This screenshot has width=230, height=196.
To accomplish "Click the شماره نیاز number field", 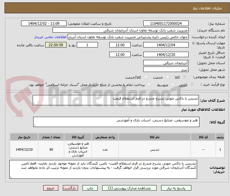I will click(166, 23).
